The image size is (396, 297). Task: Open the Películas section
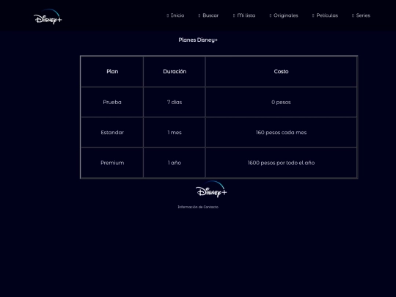(327, 15)
